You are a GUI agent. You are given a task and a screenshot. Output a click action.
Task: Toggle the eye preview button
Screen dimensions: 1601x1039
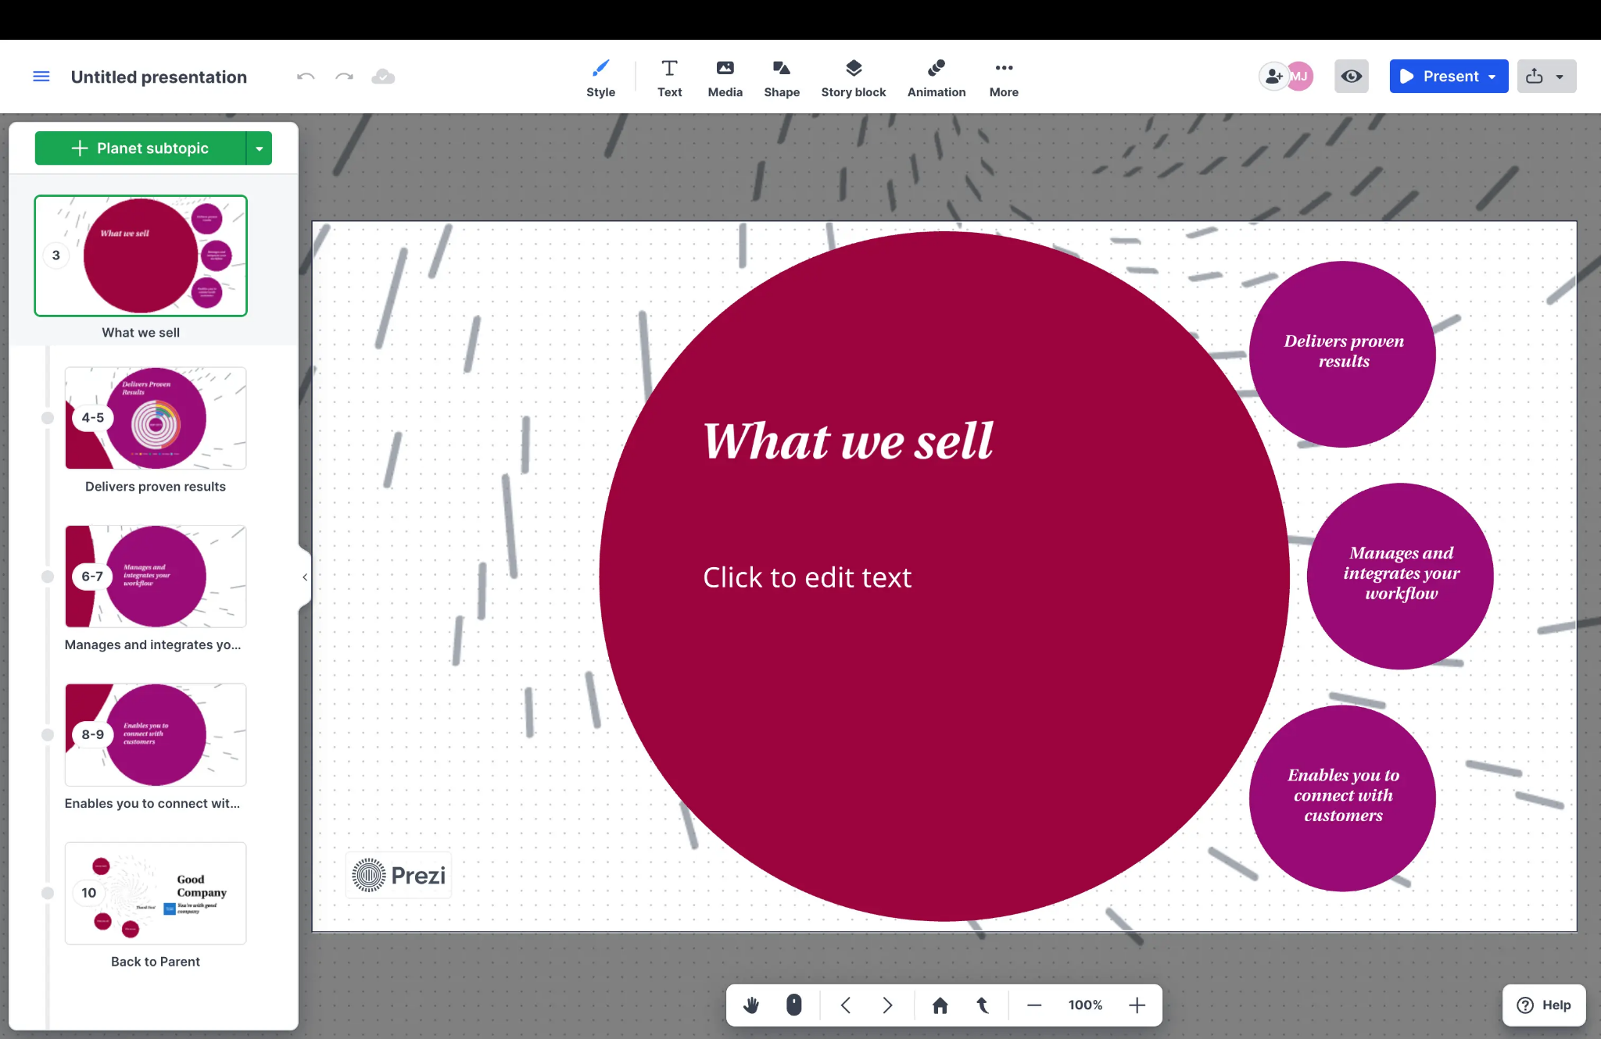(x=1352, y=77)
